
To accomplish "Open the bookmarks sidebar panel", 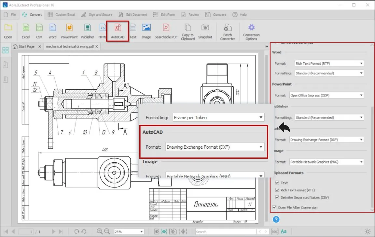I will click(x=6, y=65).
